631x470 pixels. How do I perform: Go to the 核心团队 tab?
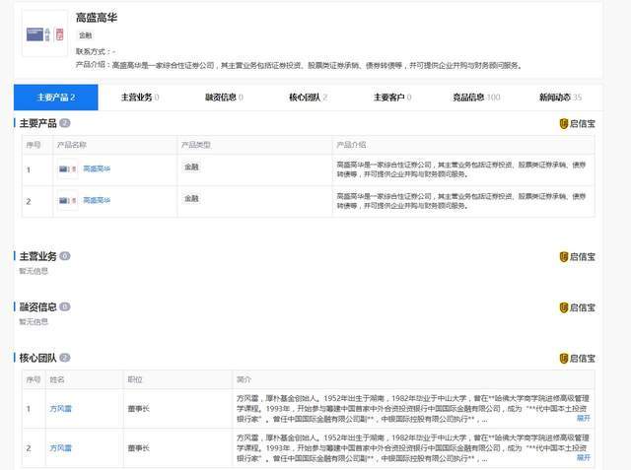(309, 98)
